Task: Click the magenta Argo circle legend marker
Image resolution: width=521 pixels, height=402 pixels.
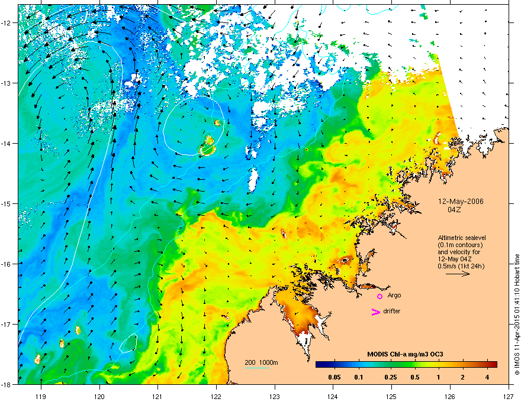Action: point(380,296)
